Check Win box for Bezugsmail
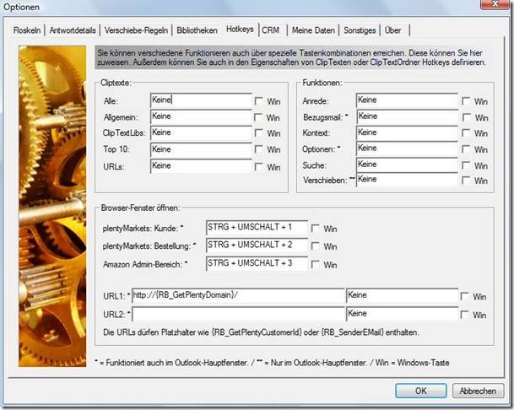 467,117
